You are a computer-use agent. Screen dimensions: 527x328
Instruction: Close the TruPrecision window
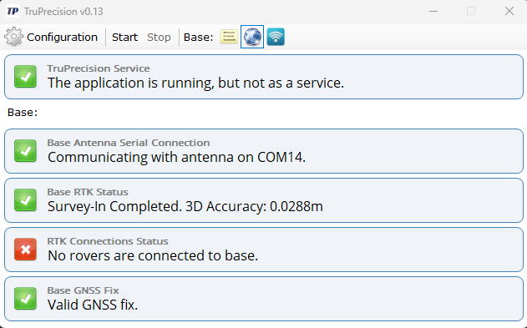509,11
